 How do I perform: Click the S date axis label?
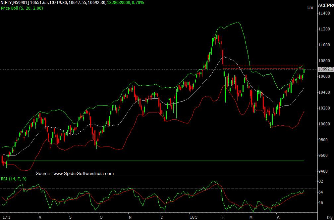coord(70,217)
